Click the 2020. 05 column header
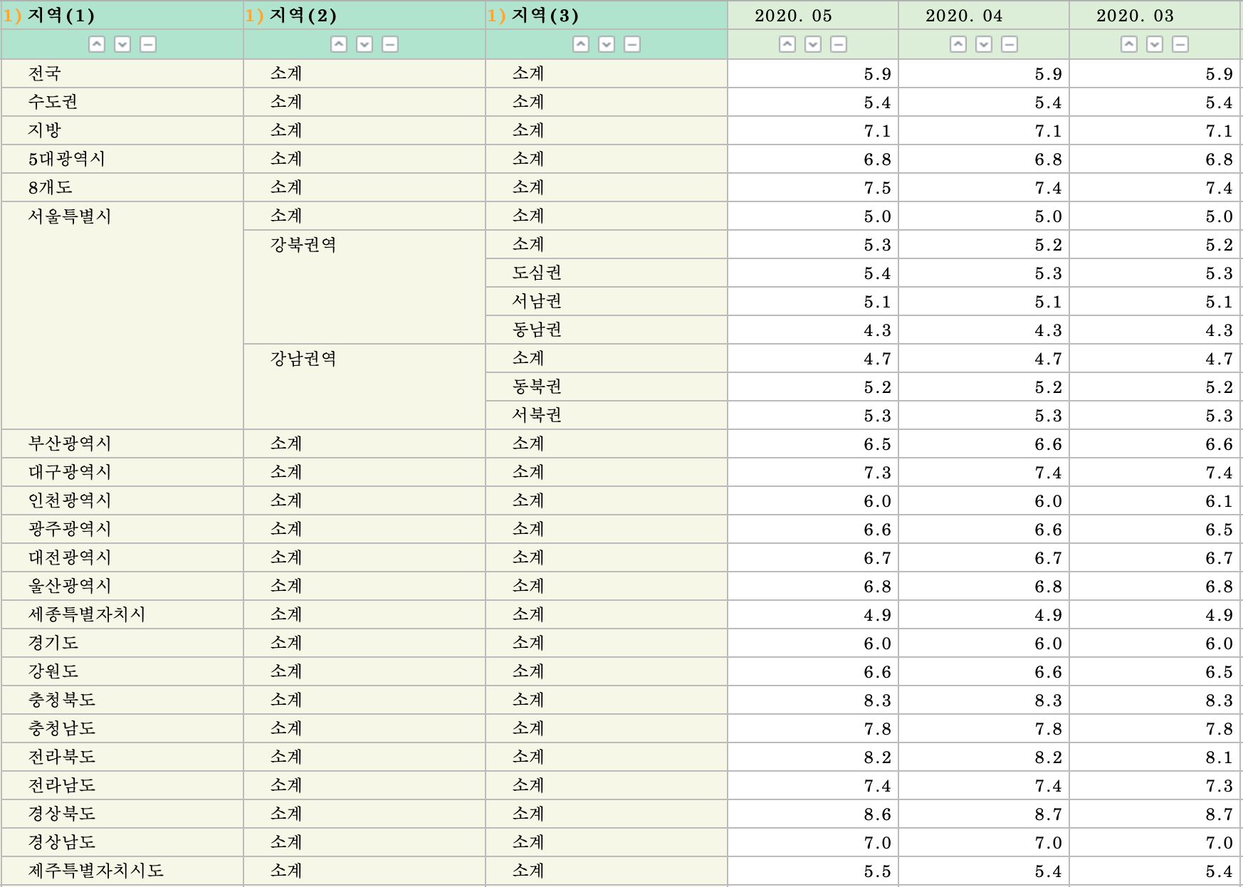Screen dimensions: 1243x887 point(813,16)
